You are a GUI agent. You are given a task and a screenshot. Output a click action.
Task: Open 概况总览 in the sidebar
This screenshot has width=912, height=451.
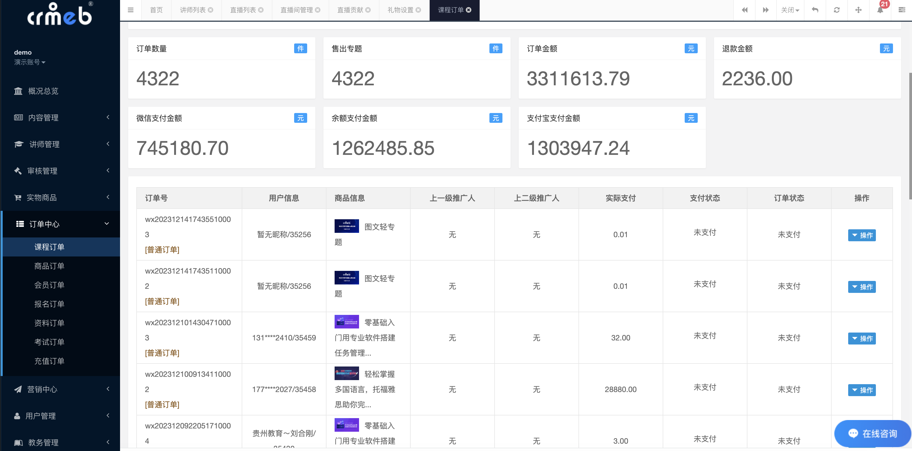(60, 91)
